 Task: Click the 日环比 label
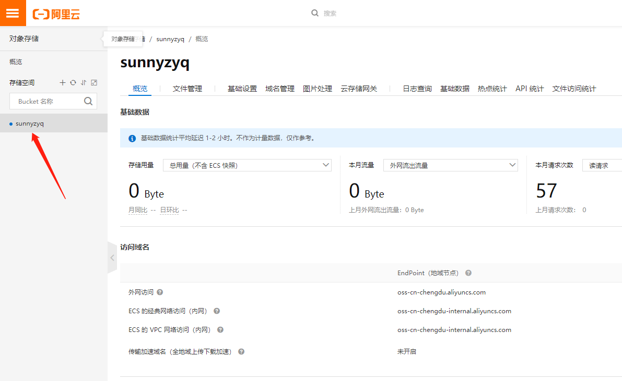click(169, 210)
